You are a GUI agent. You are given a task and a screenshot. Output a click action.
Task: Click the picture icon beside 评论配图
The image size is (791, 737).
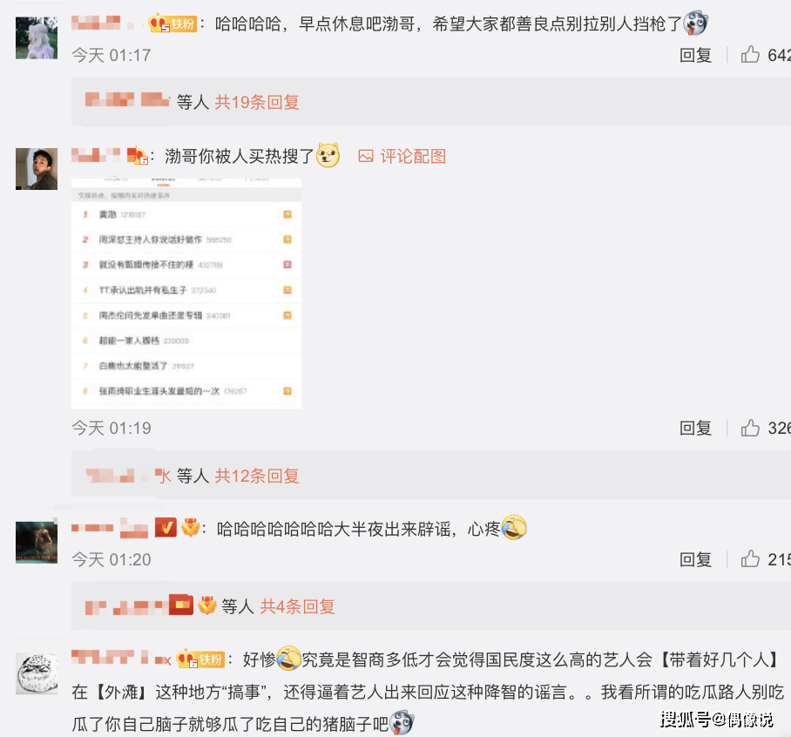point(366,157)
